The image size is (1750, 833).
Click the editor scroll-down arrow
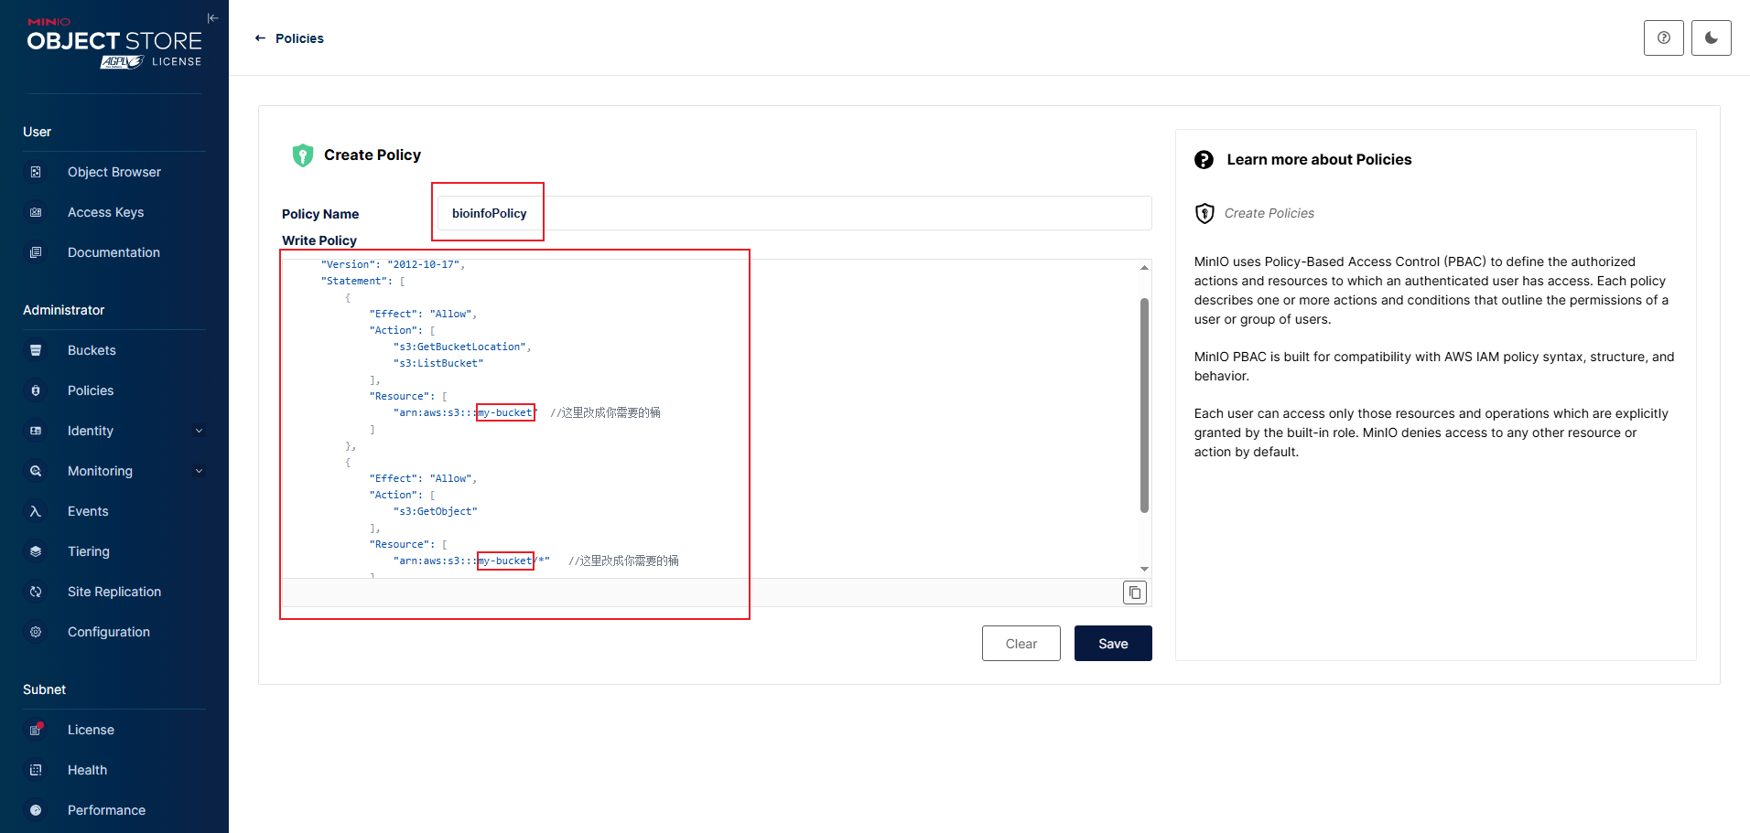tap(1144, 569)
